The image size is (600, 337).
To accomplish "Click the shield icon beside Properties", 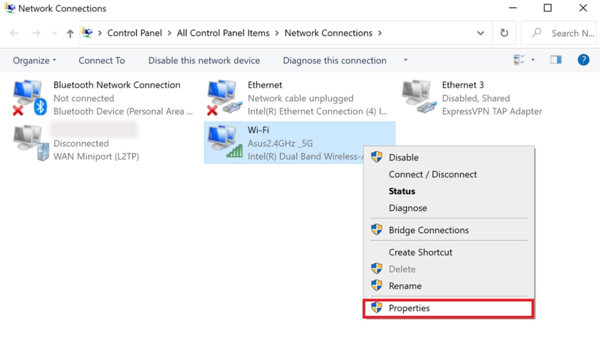I will (x=376, y=308).
